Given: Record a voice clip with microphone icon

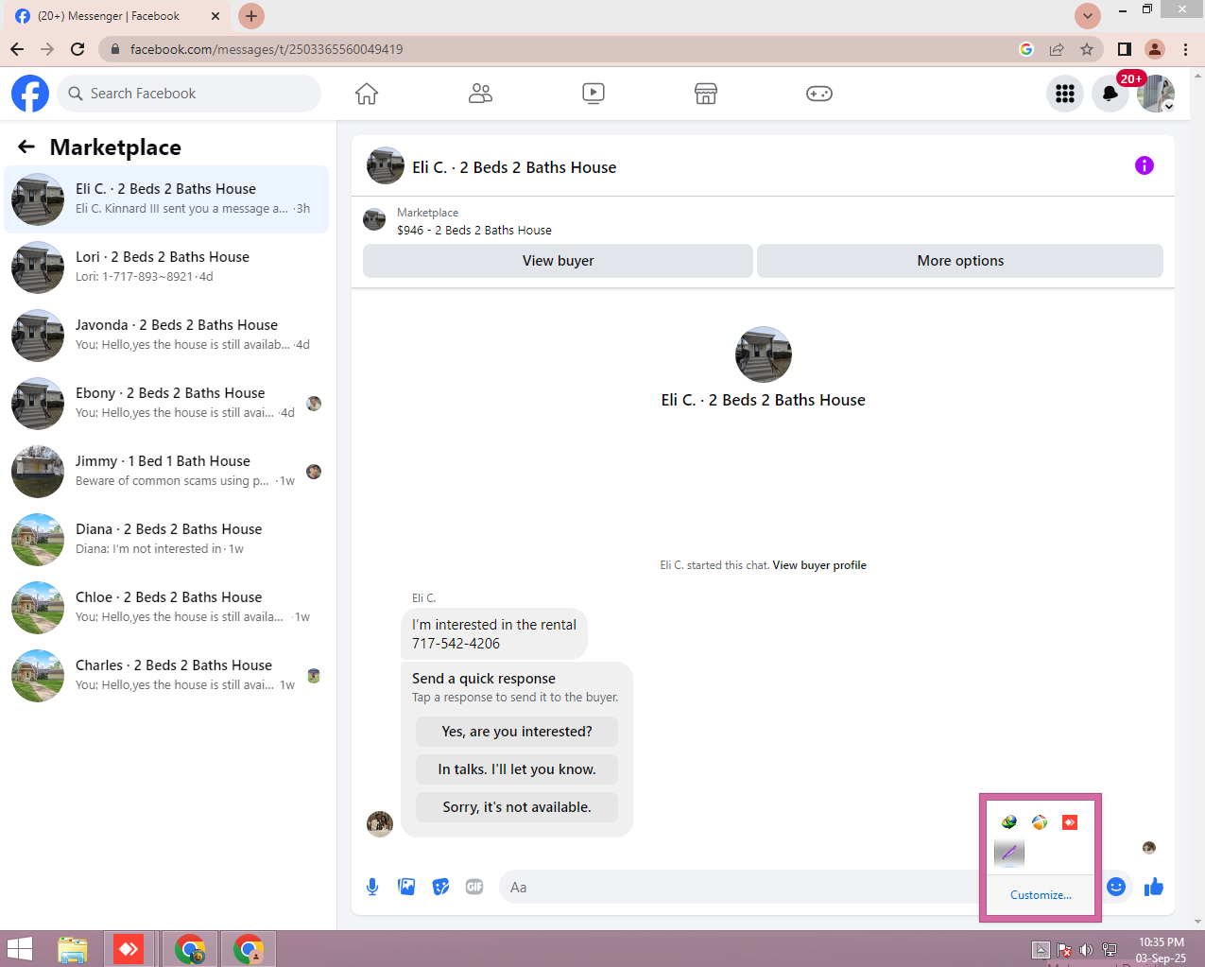Looking at the screenshot, I should pos(372,887).
